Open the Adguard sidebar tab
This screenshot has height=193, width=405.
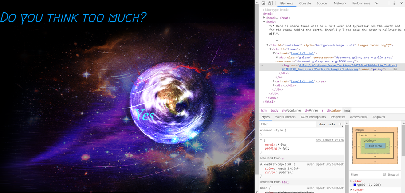coord(378,117)
